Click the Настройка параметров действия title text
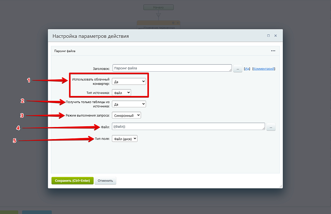Viewport: 331px width, 214px height. 90,36
